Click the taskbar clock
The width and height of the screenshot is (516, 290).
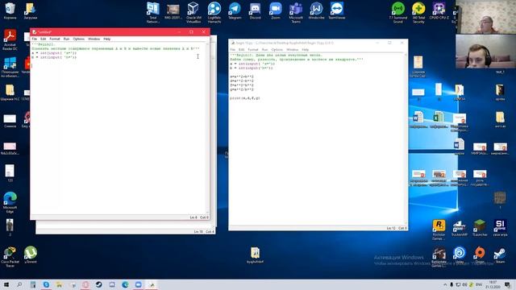click(493, 284)
